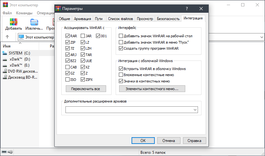This screenshot has width=265, height=156.
Task: Click the WinRAR icon in Параметры title bar
Action: [58, 8]
